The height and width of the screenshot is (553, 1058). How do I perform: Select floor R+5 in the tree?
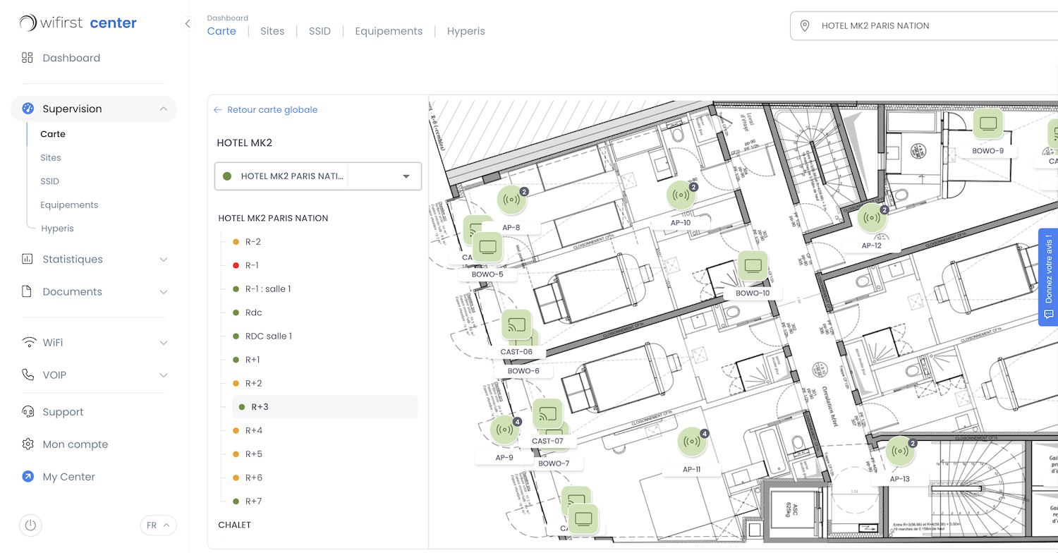click(x=254, y=454)
